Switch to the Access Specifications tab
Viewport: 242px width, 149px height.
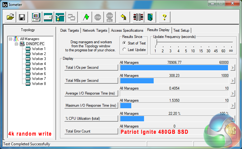(127, 30)
